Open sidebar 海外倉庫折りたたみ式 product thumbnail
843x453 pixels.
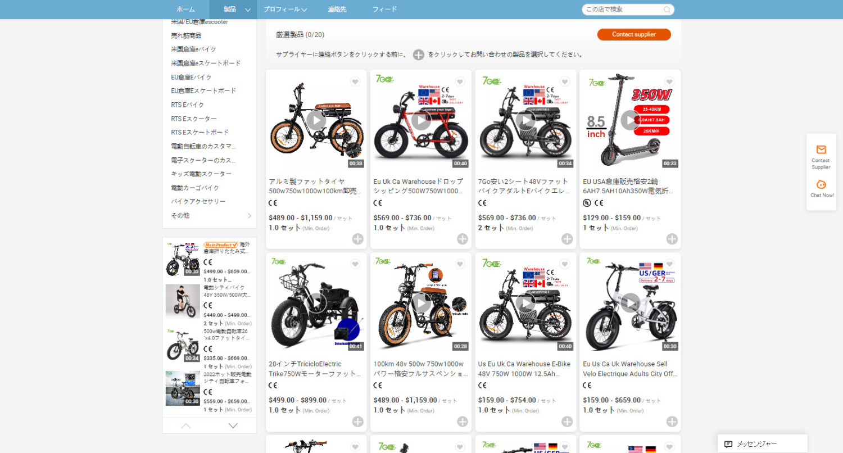(x=183, y=259)
